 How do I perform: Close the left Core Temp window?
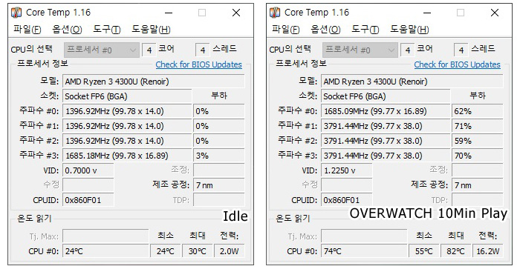(x=236, y=13)
